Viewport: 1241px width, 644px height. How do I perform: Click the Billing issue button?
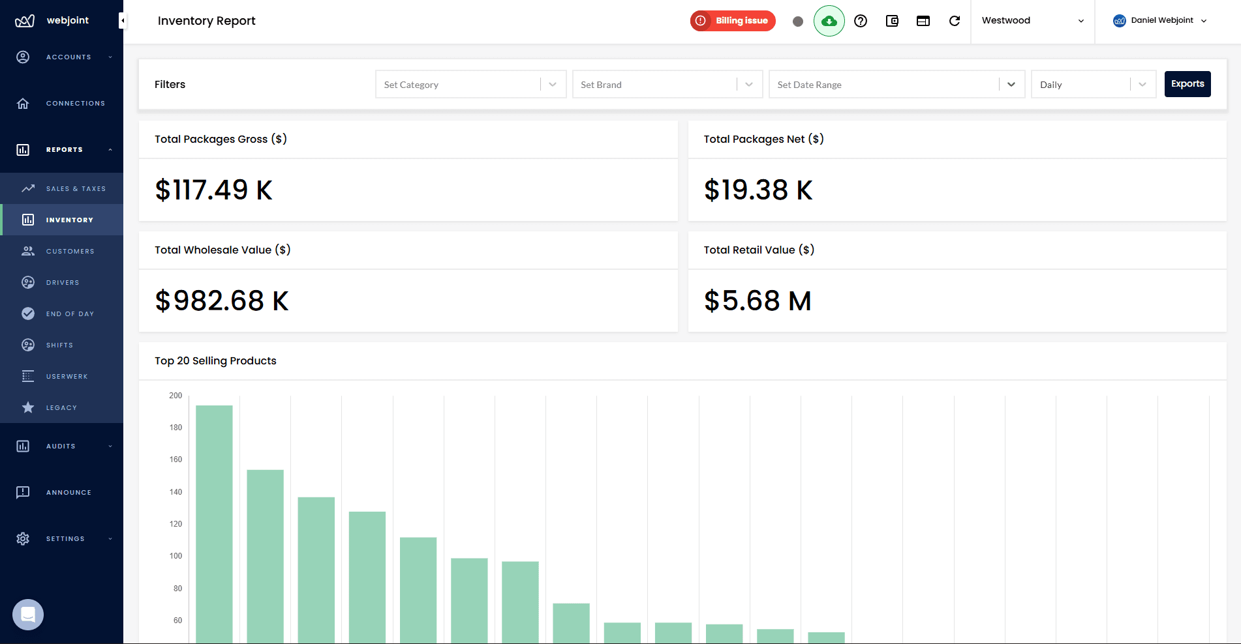coord(732,21)
